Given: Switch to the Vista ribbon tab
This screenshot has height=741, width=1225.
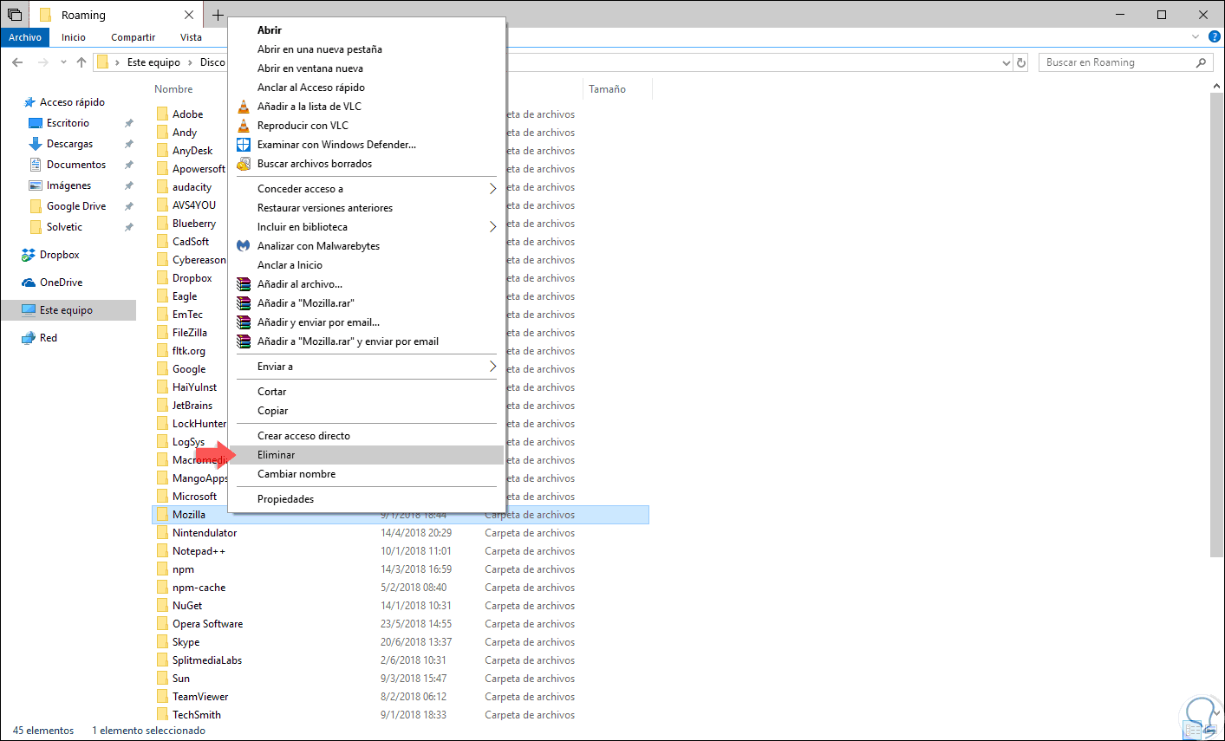Looking at the screenshot, I should (191, 37).
